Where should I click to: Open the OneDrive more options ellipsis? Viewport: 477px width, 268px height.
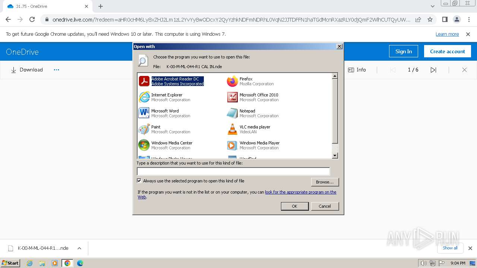[57, 70]
